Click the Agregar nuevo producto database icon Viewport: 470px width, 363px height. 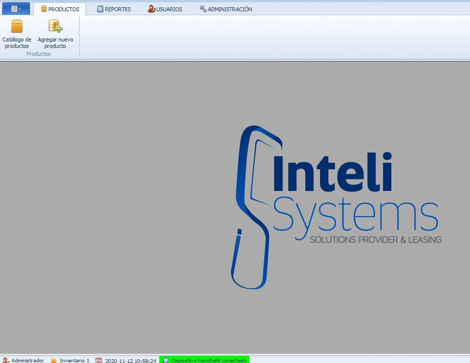(55, 26)
